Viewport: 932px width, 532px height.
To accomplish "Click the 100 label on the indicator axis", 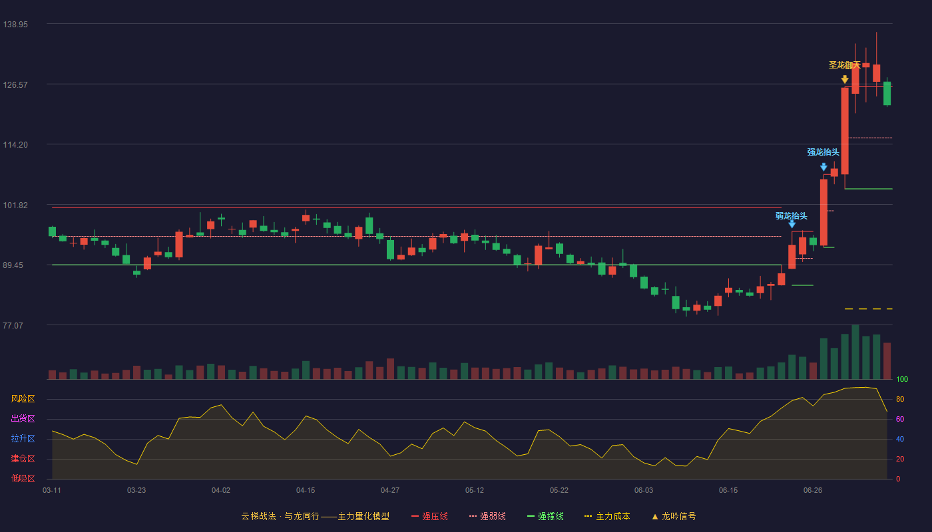I will coord(902,380).
